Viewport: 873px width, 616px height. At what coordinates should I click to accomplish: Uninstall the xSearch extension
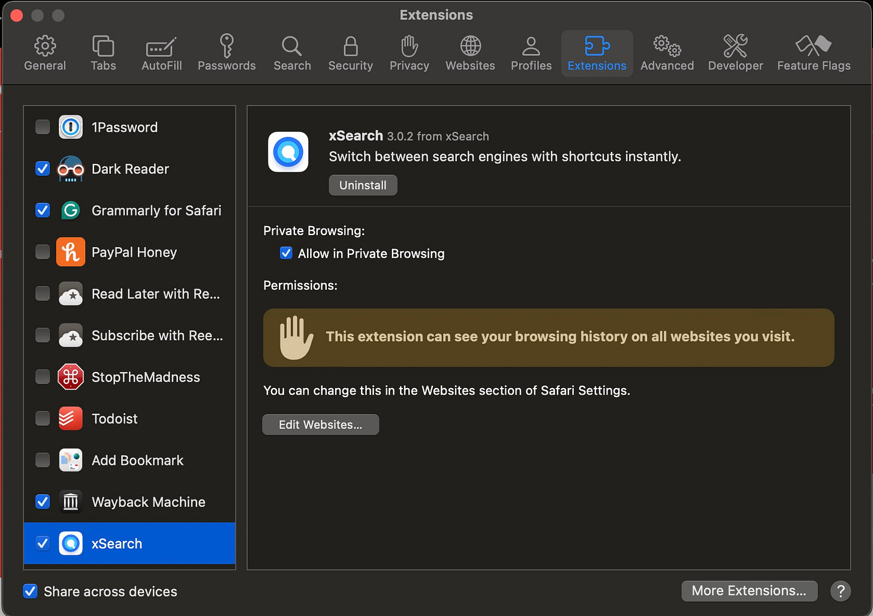(x=363, y=185)
